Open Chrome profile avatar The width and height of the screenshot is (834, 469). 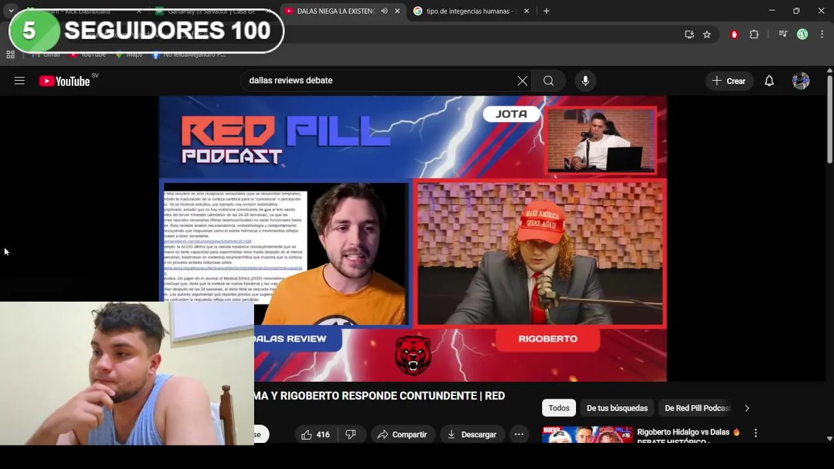803,35
